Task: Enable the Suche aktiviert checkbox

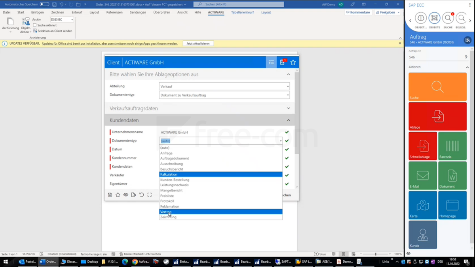Action: [x=35, y=25]
